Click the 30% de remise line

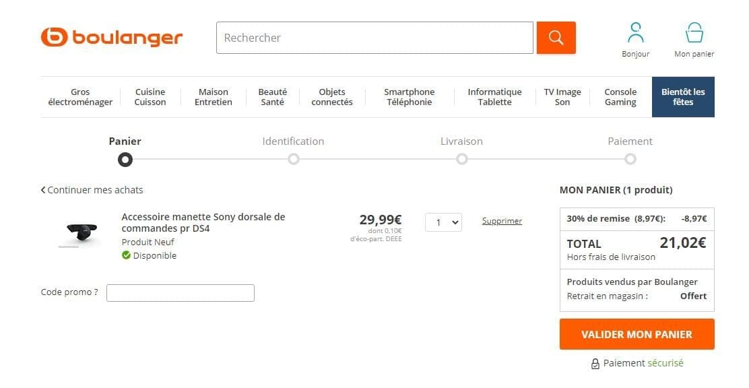637,219
